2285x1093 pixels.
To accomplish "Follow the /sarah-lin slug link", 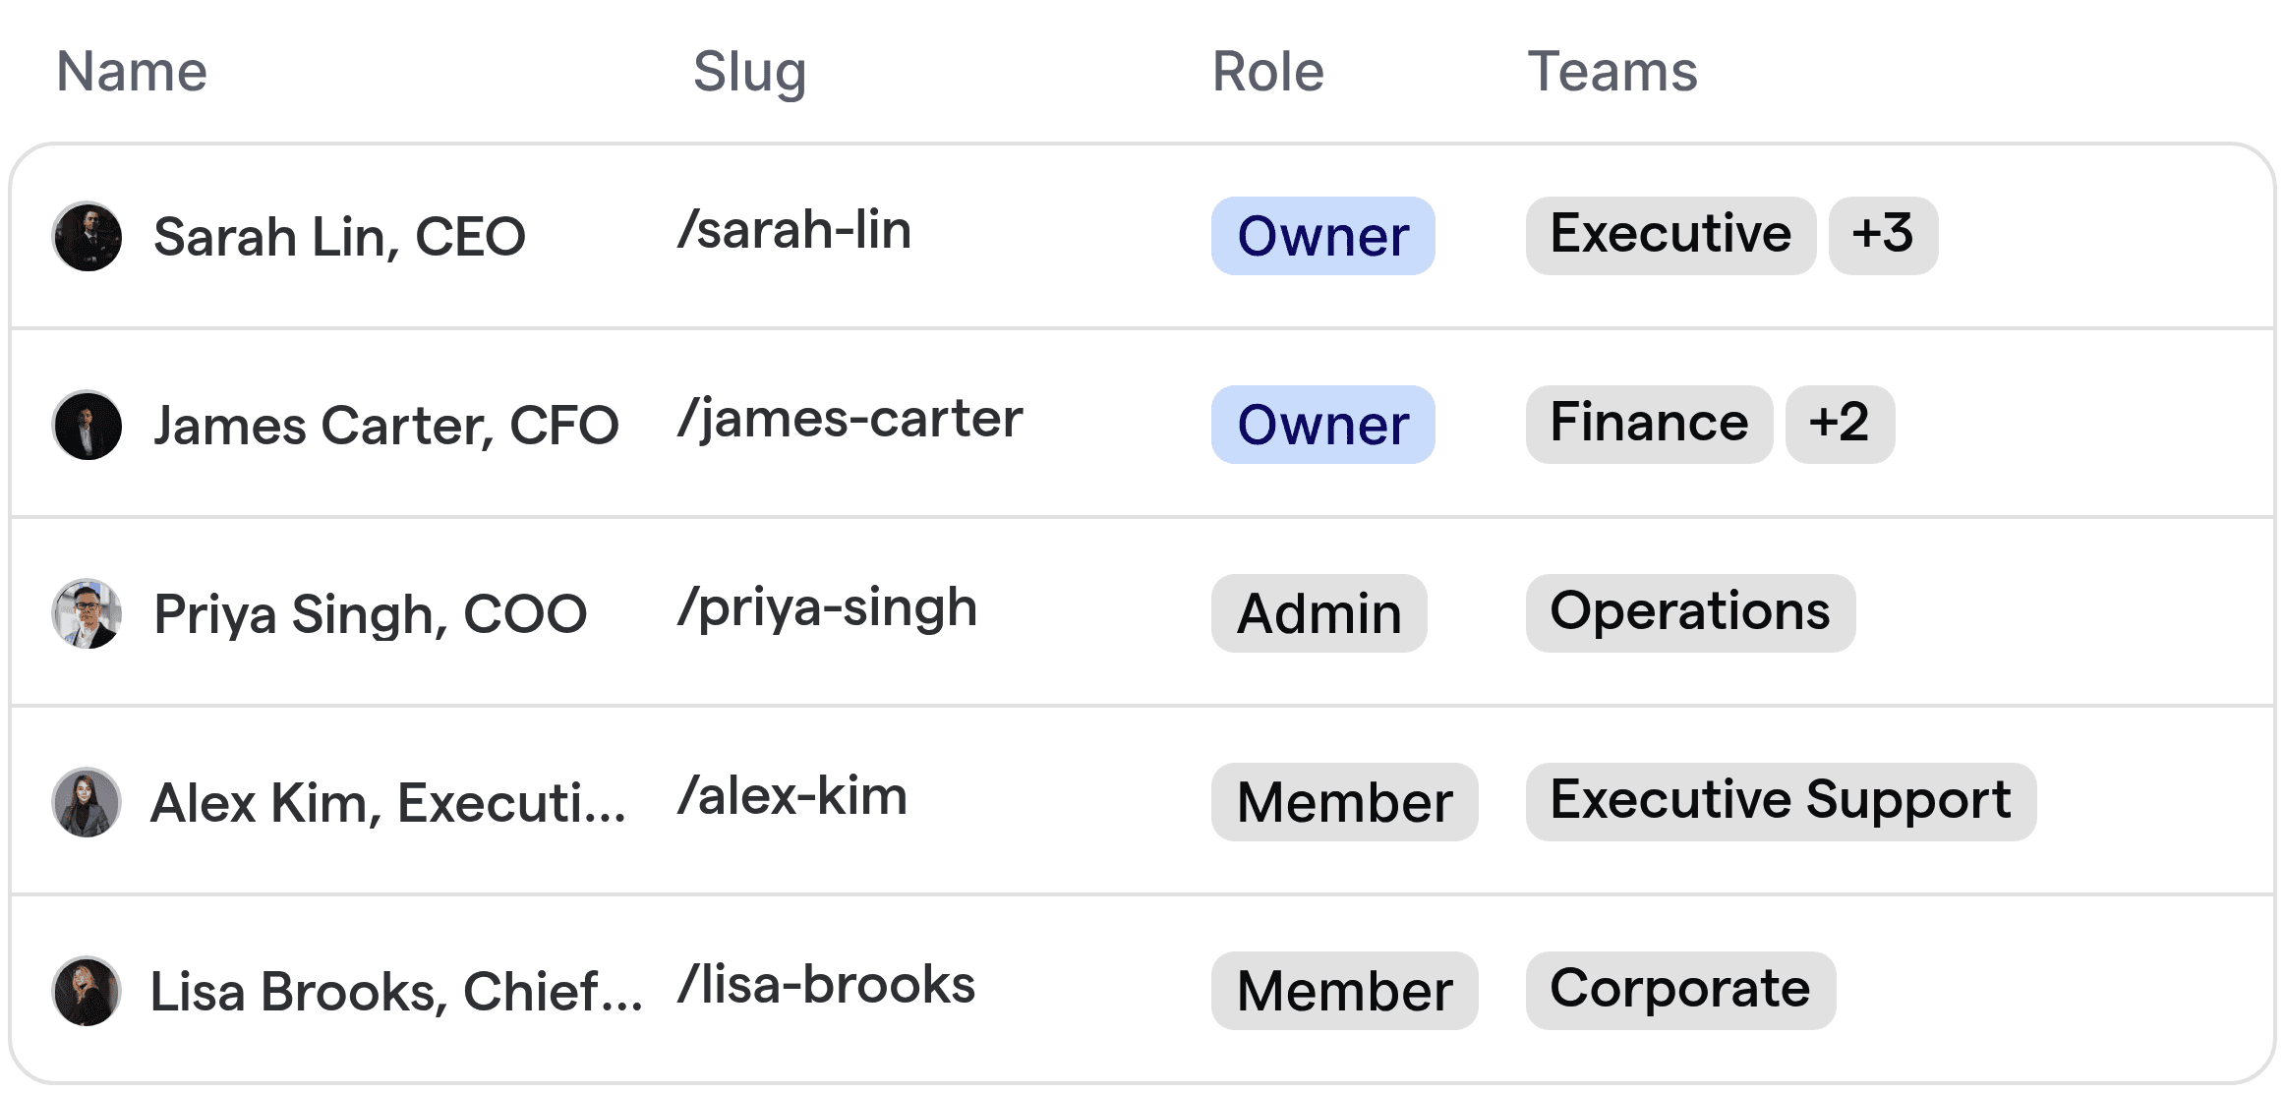I will 794,231.
